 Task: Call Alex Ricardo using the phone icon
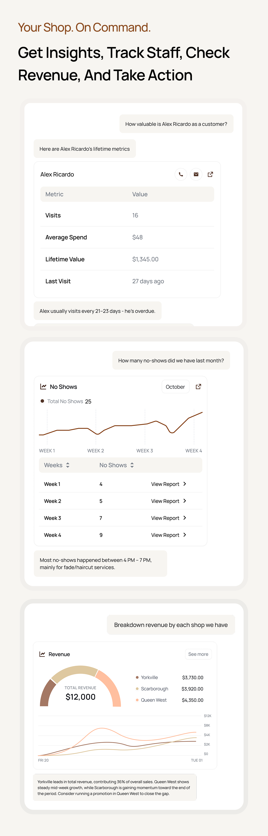click(181, 174)
